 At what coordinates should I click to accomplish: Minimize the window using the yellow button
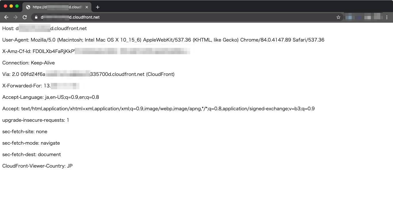point(11,6)
